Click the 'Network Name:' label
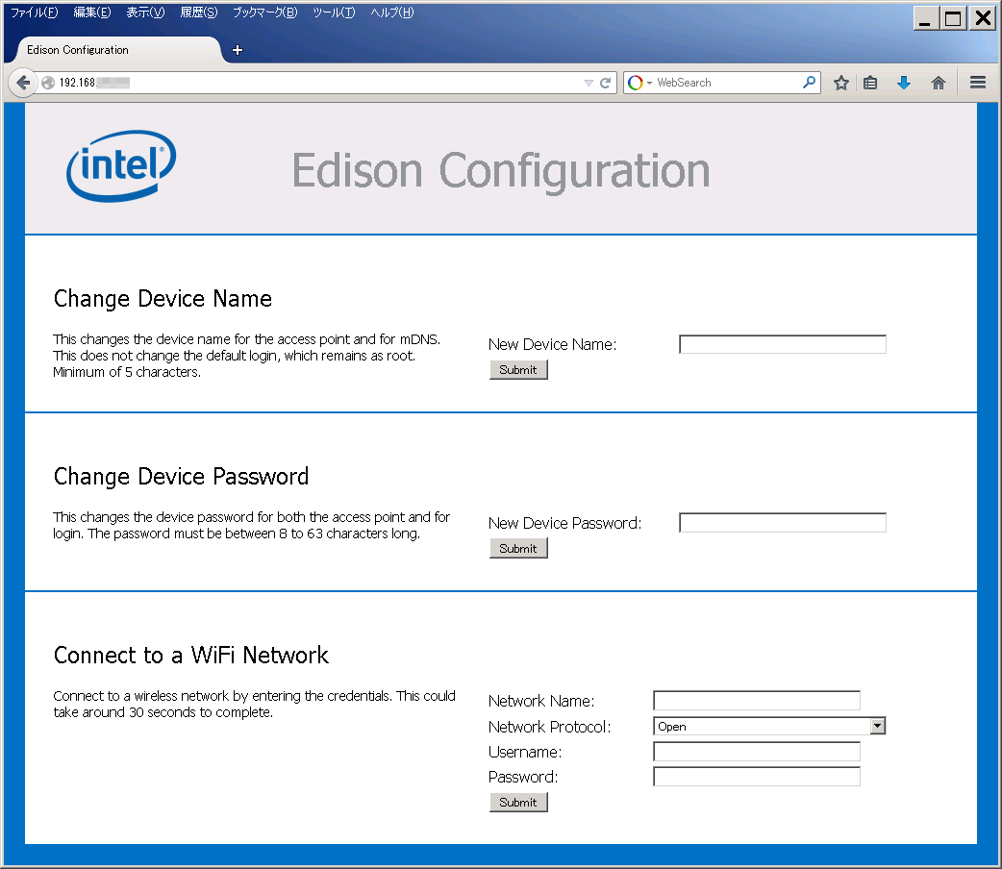This screenshot has width=1002, height=869. [541, 701]
